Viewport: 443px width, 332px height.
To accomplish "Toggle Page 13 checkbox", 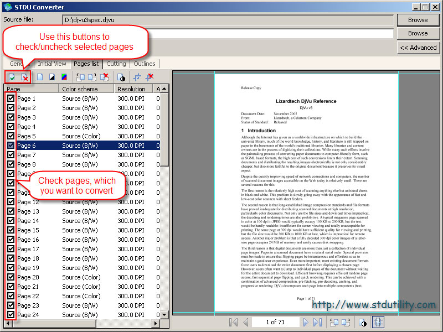I will 11,211.
